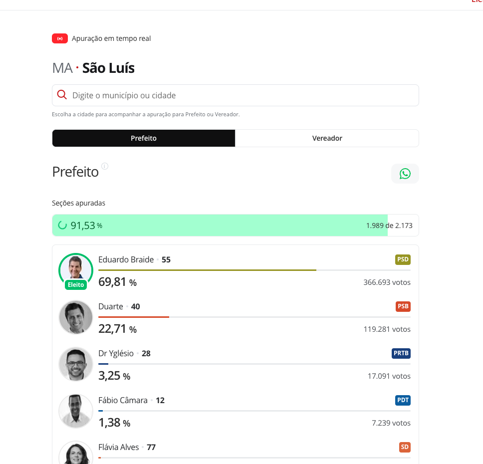The height and width of the screenshot is (464, 483).
Task: Click the candidate name Eduardo Braide
Action: tap(126, 260)
